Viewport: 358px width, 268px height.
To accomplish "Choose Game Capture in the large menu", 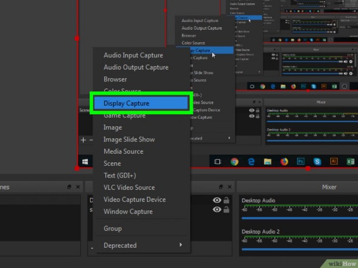I will pyautogui.click(x=124, y=115).
